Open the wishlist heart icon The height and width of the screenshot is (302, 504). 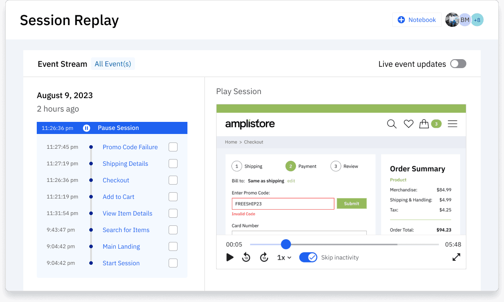pos(408,124)
